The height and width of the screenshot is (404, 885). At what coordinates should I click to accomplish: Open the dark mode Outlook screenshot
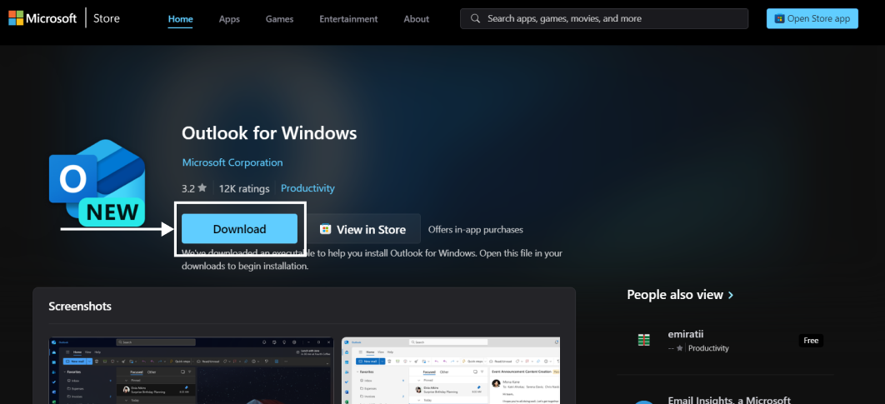[191, 370]
